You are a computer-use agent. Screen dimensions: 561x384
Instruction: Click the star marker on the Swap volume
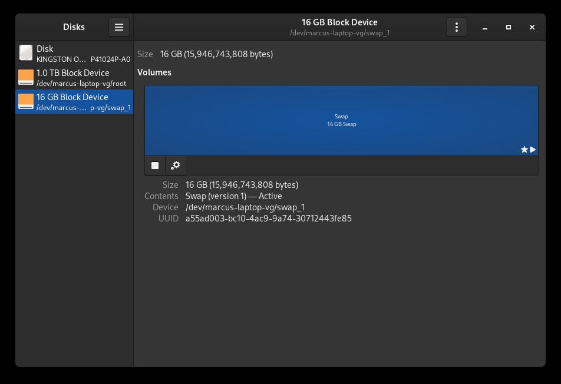(523, 149)
